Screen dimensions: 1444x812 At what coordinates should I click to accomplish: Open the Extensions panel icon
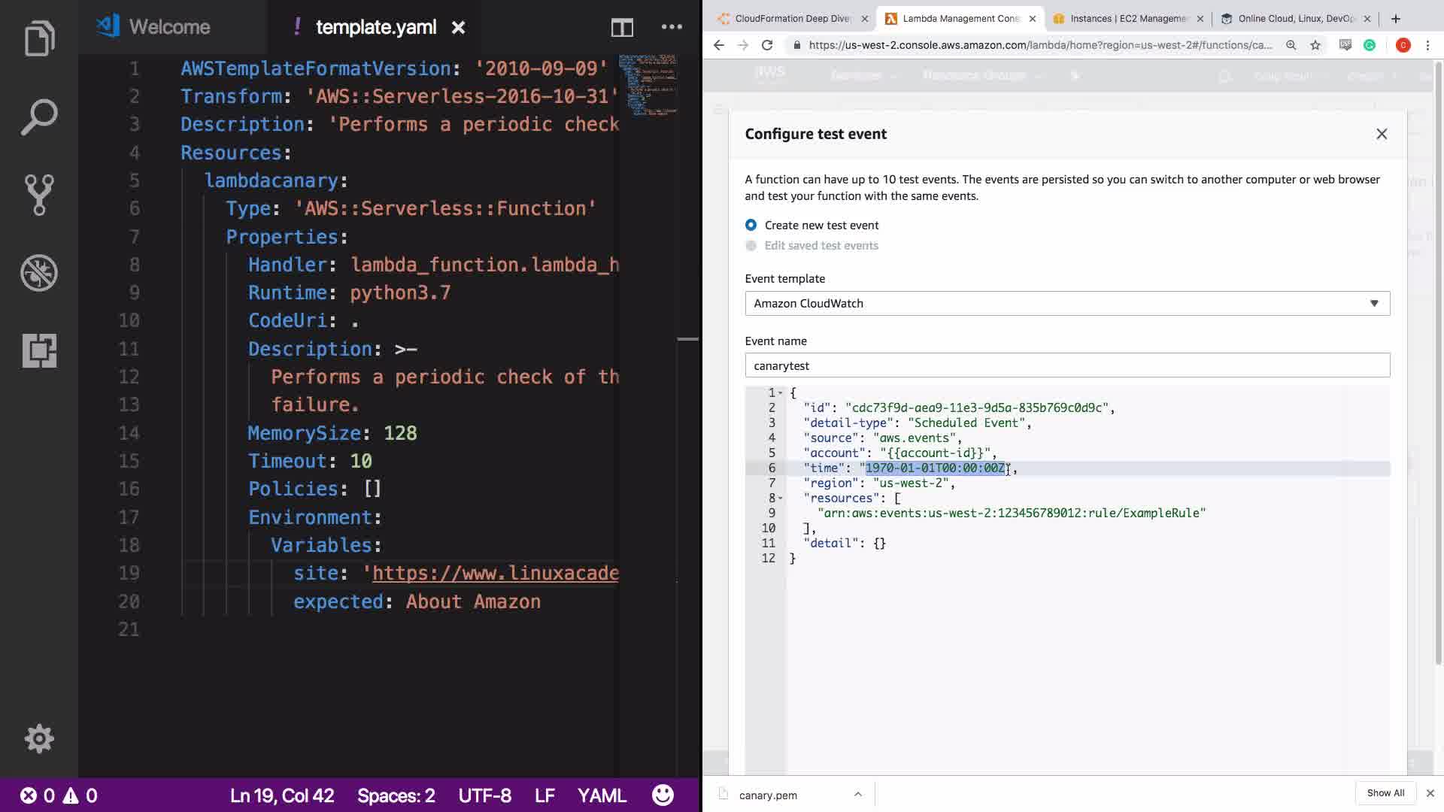(x=39, y=350)
